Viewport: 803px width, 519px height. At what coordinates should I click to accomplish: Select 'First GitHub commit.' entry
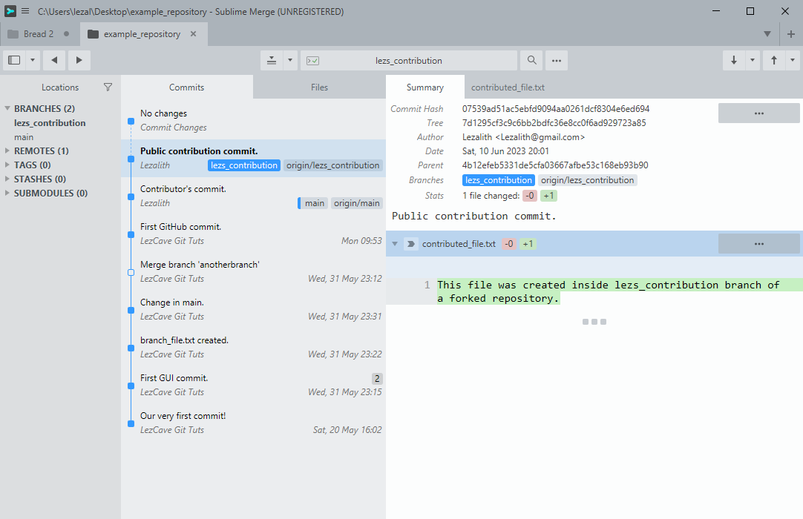coord(254,234)
